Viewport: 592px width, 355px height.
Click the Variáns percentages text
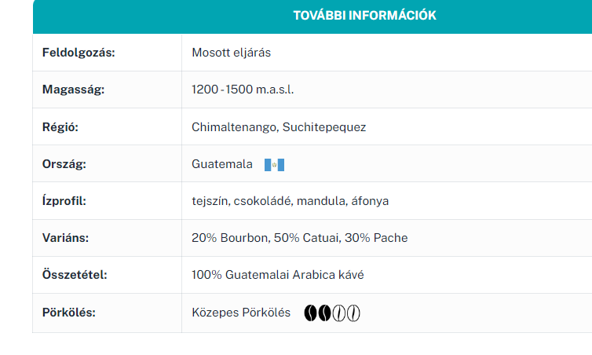point(299,238)
